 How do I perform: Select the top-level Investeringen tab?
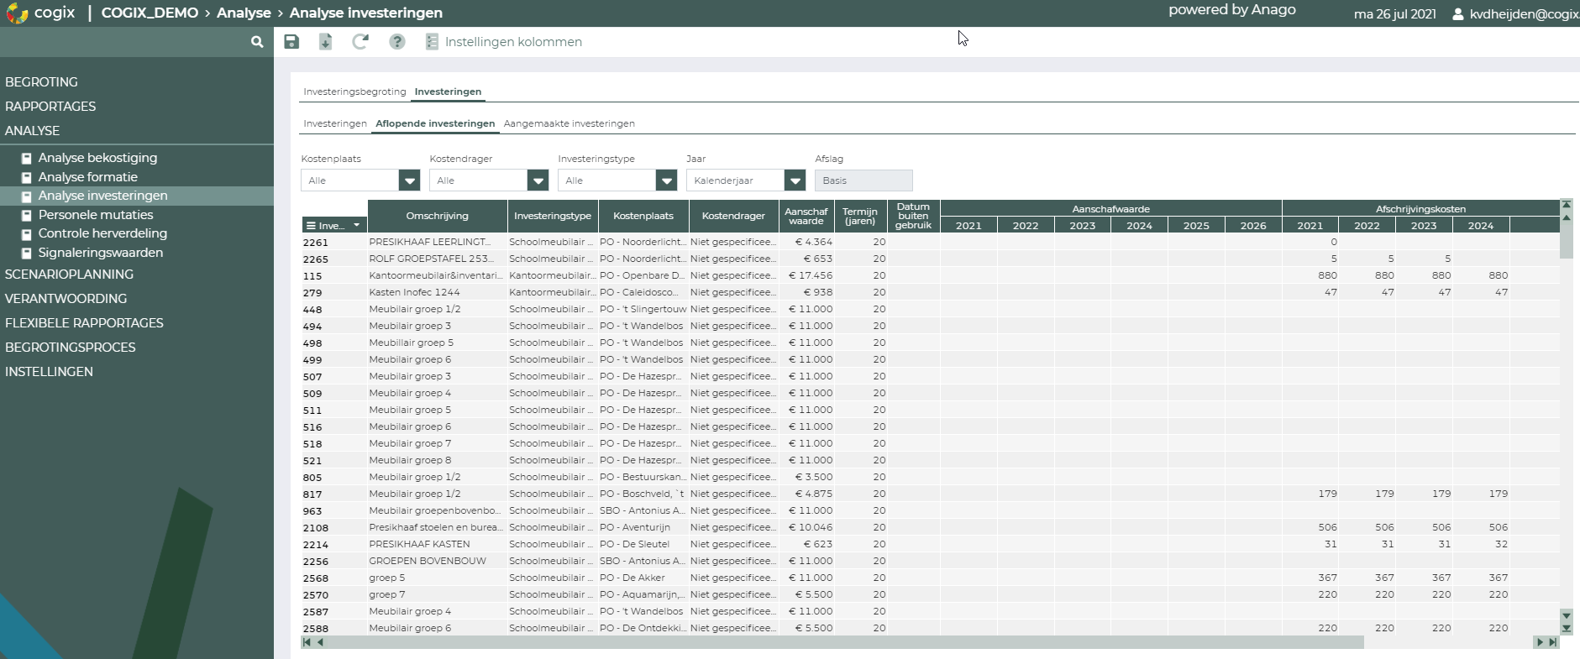[448, 92]
